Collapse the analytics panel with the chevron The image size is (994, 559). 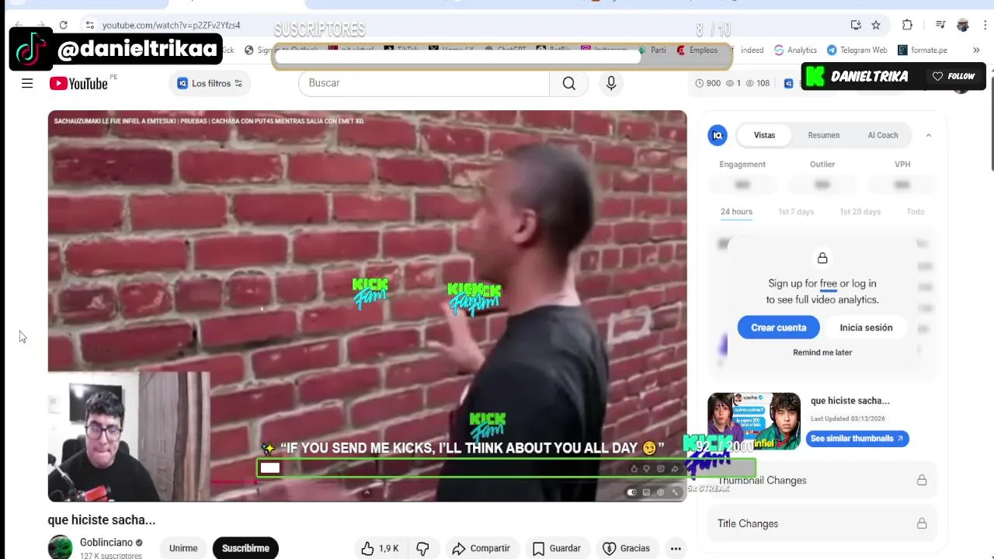pyautogui.click(x=929, y=135)
